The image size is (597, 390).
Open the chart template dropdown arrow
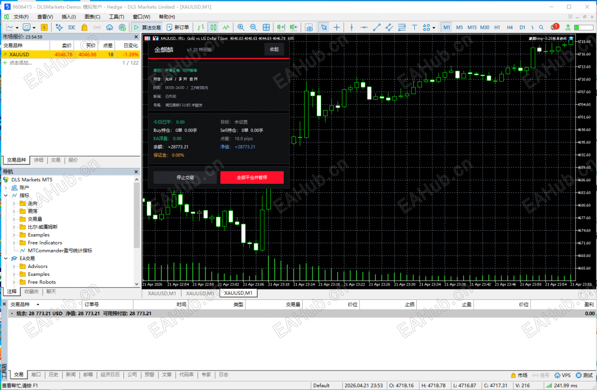click(x=34, y=28)
